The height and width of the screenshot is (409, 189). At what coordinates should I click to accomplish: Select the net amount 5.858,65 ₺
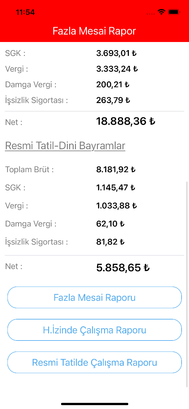coord(123,267)
